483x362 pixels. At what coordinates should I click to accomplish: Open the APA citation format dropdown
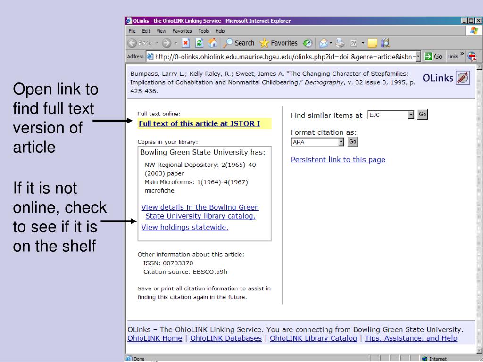[x=341, y=142]
